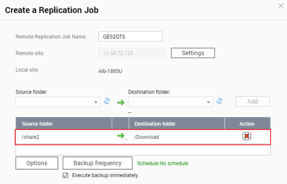
Task: Click the Backup frequency button
Action: coord(97,163)
